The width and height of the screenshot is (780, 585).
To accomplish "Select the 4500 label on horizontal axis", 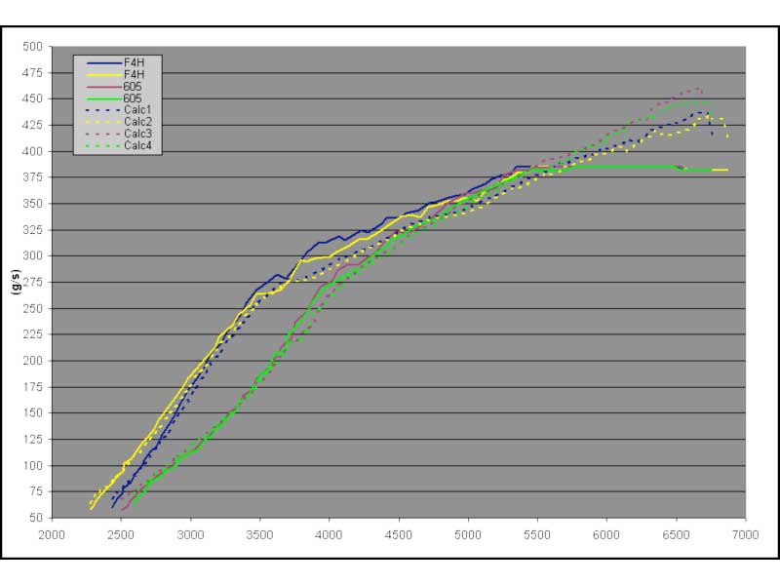I will pyautogui.click(x=399, y=535).
